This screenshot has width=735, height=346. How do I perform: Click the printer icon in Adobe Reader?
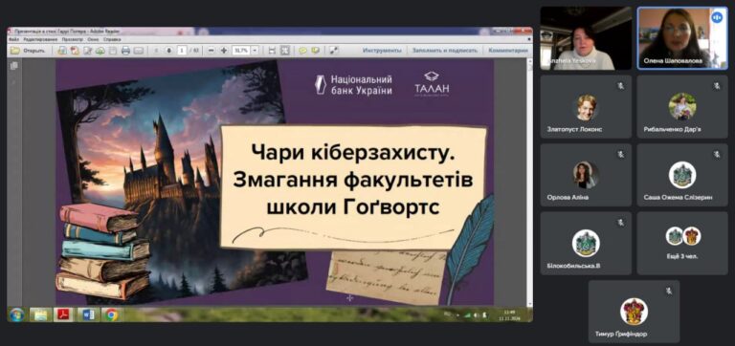(125, 51)
